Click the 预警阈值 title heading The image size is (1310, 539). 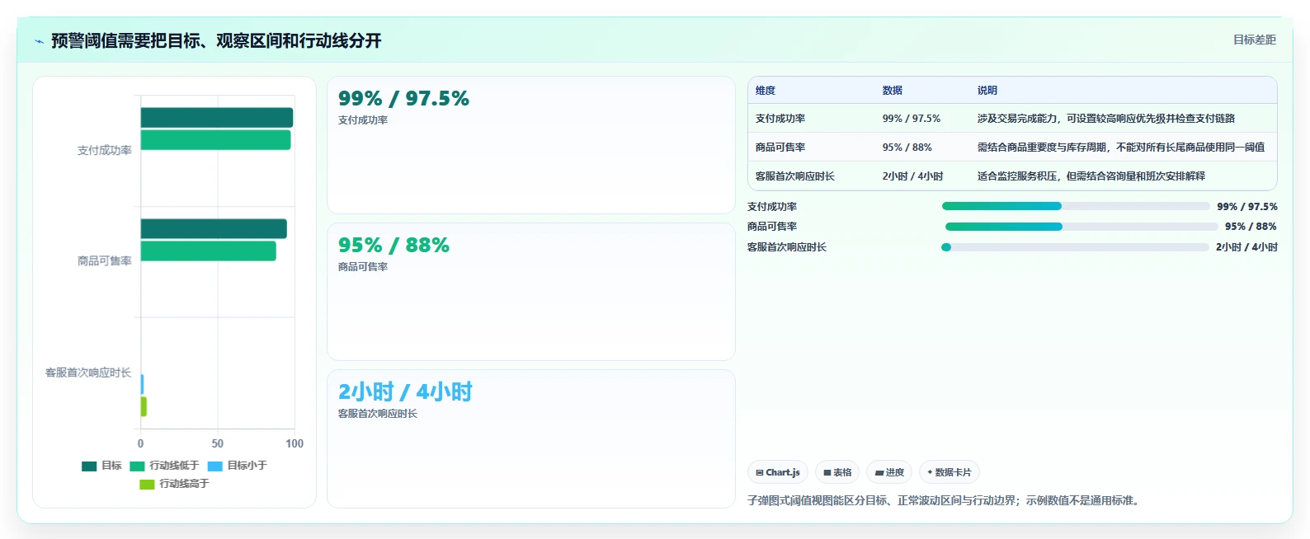point(216,41)
